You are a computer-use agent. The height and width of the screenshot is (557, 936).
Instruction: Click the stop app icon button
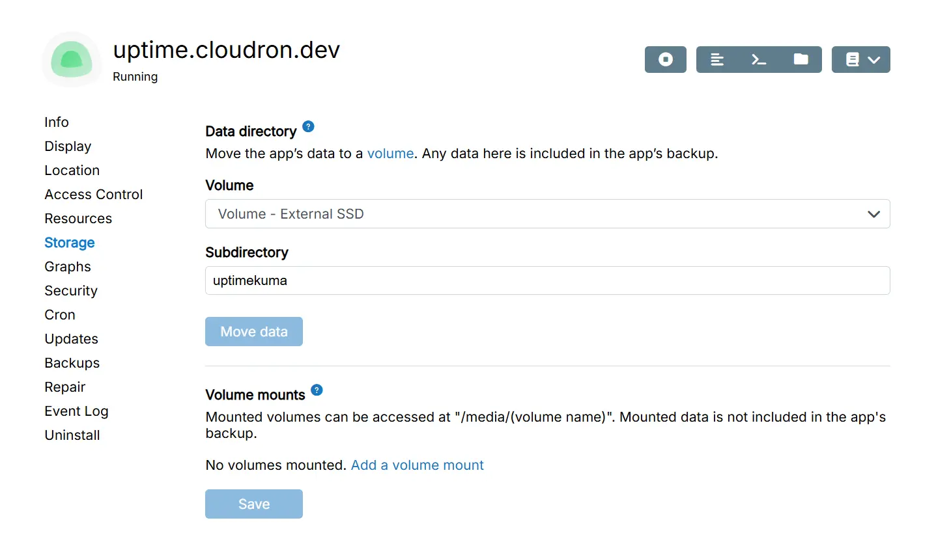pyautogui.click(x=665, y=60)
